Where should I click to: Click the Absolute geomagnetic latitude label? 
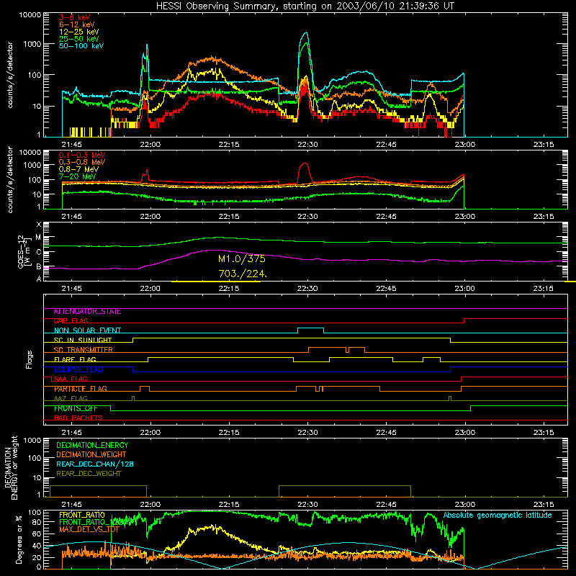(498, 516)
